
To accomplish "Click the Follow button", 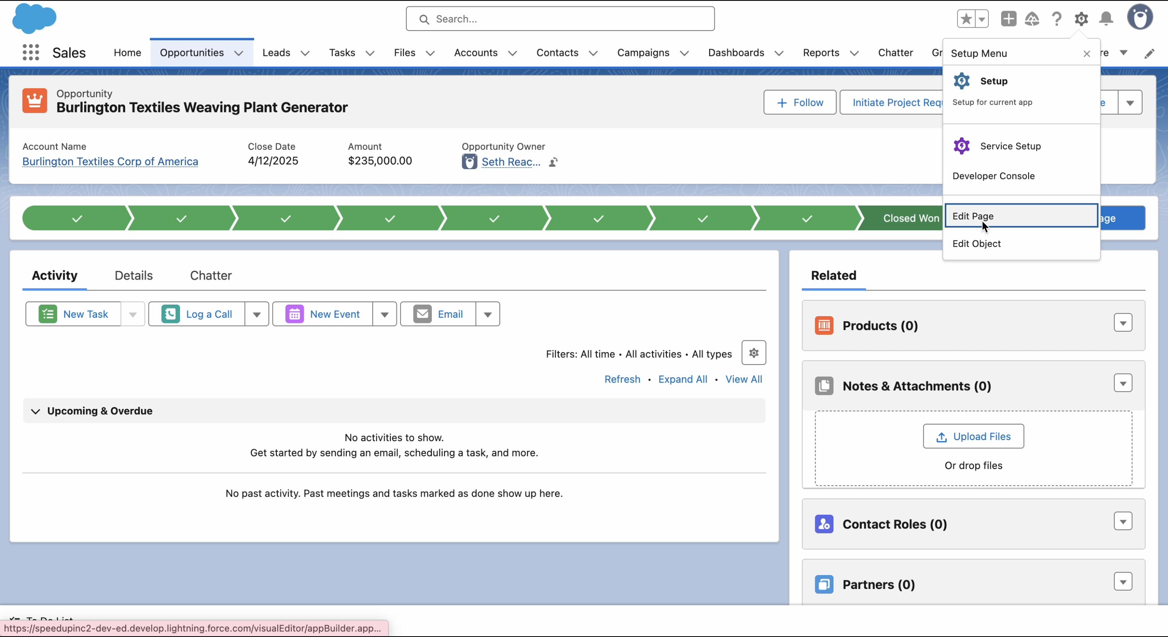I will coord(799,102).
